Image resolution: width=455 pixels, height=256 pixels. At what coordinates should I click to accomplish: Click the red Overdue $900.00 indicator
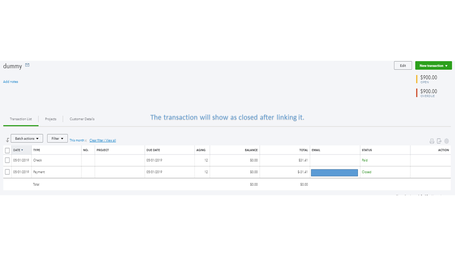(x=428, y=93)
